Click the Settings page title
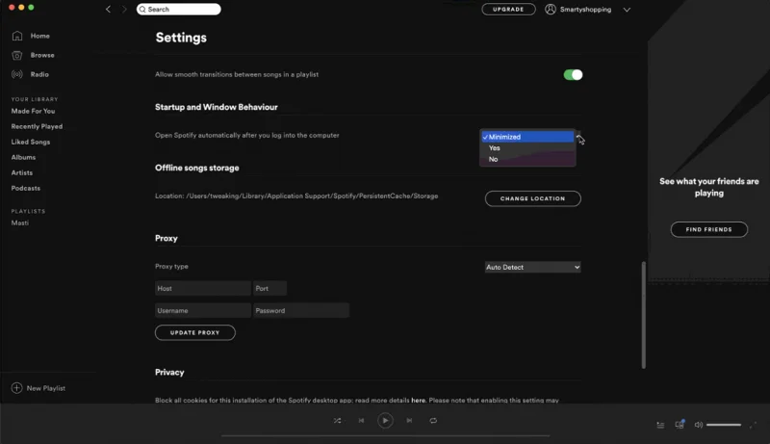The image size is (770, 444). [x=181, y=38]
